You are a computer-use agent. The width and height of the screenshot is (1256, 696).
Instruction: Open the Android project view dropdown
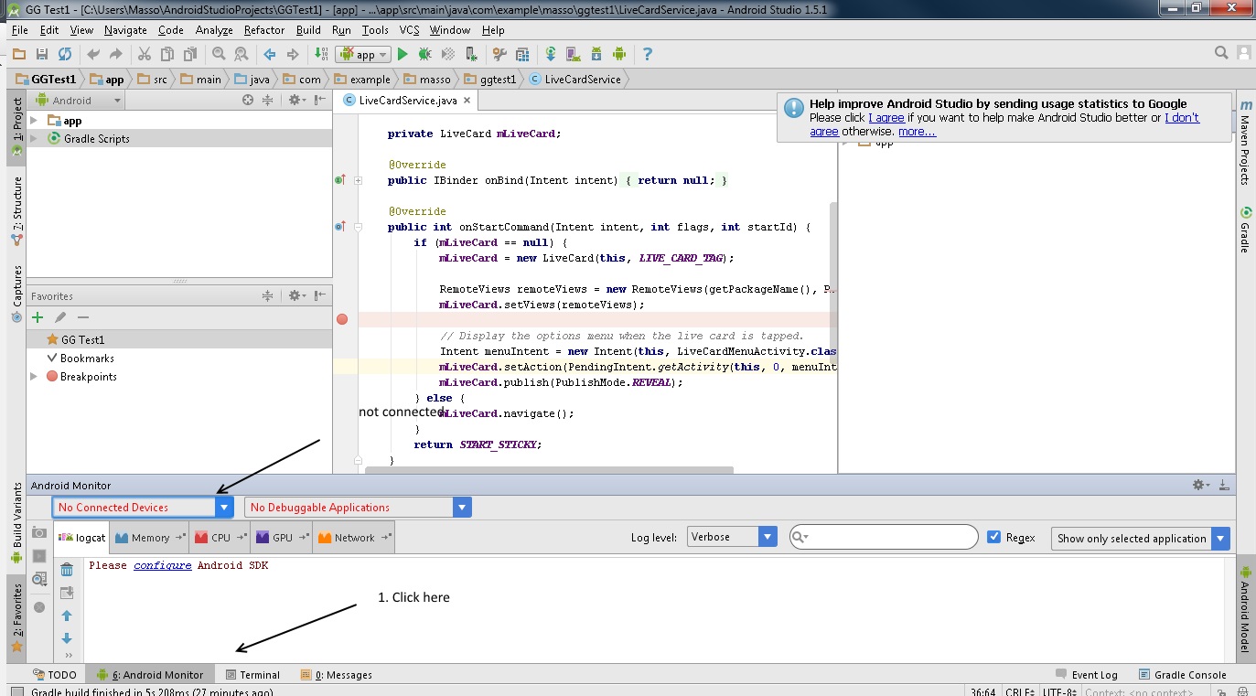click(77, 101)
